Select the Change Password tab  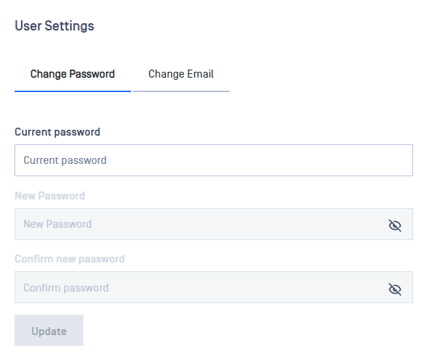click(x=72, y=74)
